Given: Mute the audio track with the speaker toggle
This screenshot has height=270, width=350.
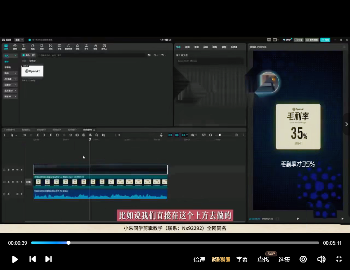Looking at the screenshot, I should click(17, 194).
